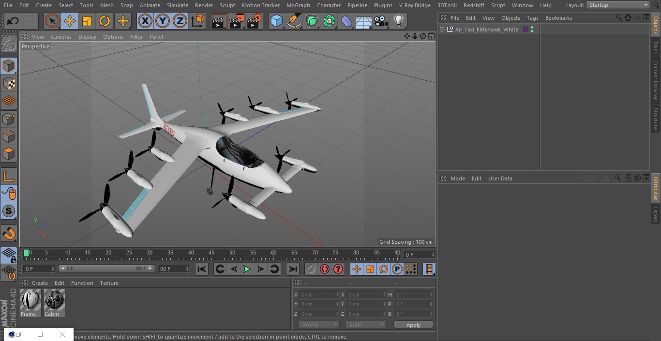Click the X position input field
The height and width of the screenshot is (341, 661).
319,295
